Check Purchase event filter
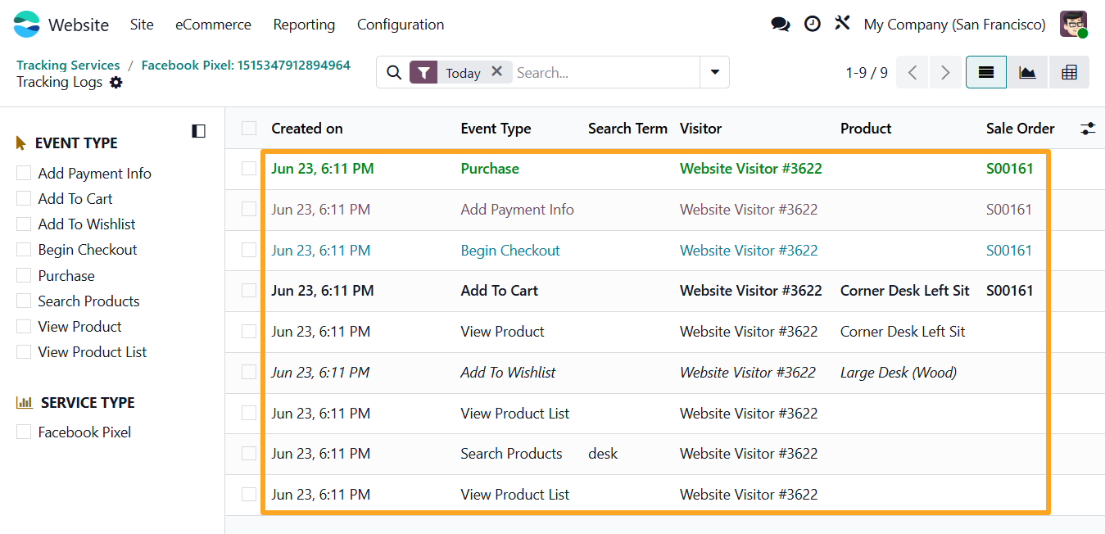 pos(24,276)
